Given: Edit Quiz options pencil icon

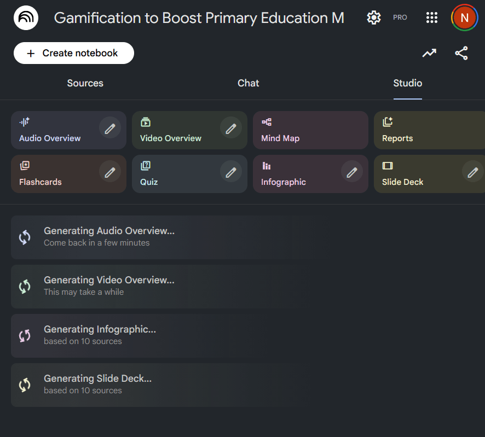Looking at the screenshot, I should point(231,172).
